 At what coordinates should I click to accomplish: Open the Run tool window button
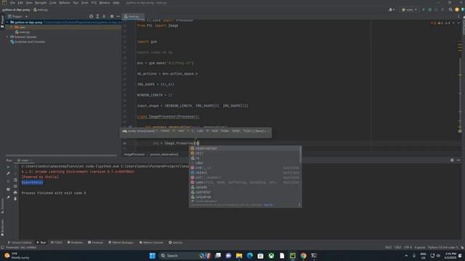pyautogui.click(x=41, y=242)
